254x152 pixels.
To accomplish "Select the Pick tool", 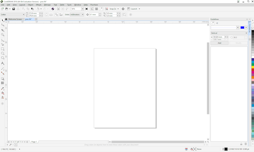I will tap(3, 20).
